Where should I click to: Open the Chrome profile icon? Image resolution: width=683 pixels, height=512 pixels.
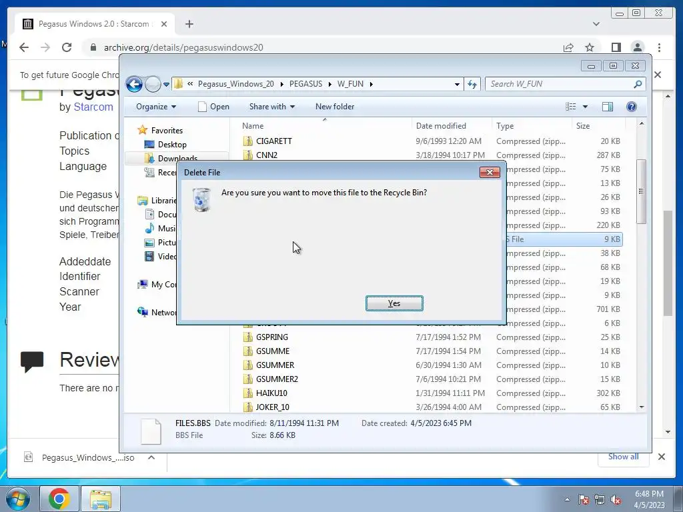637,47
